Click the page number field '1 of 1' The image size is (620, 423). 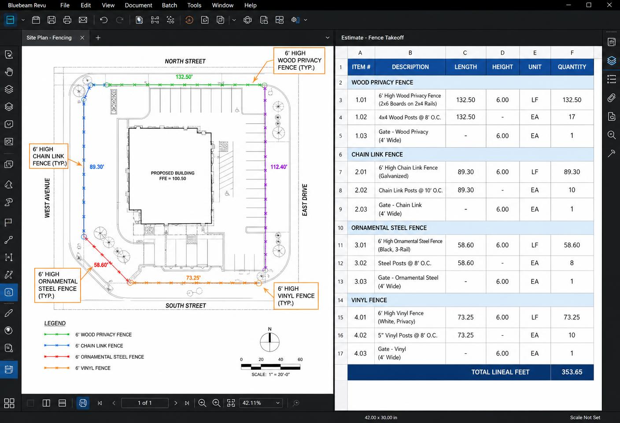point(145,403)
